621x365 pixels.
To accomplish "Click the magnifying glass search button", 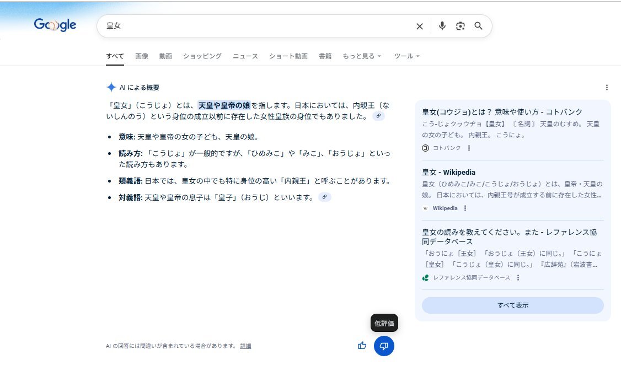I will pos(479,26).
